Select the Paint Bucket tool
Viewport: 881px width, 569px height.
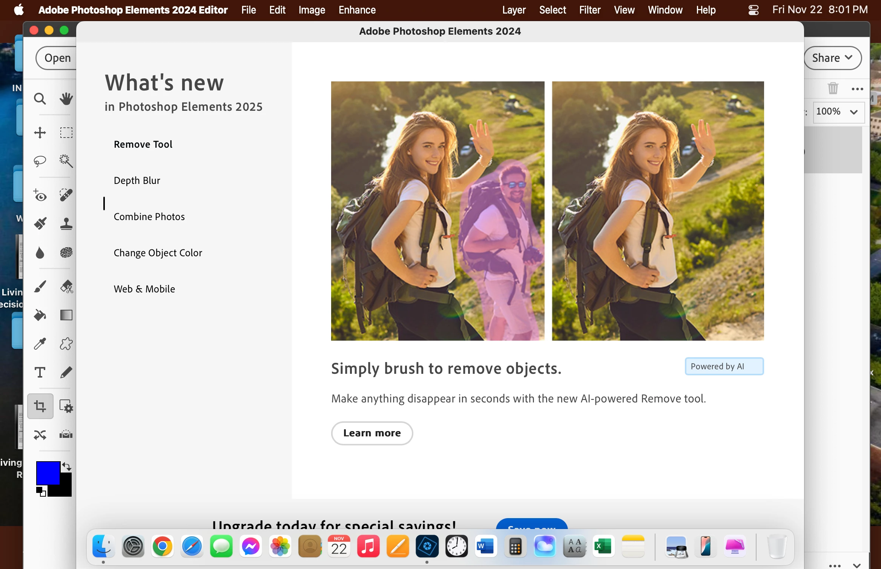(x=40, y=315)
